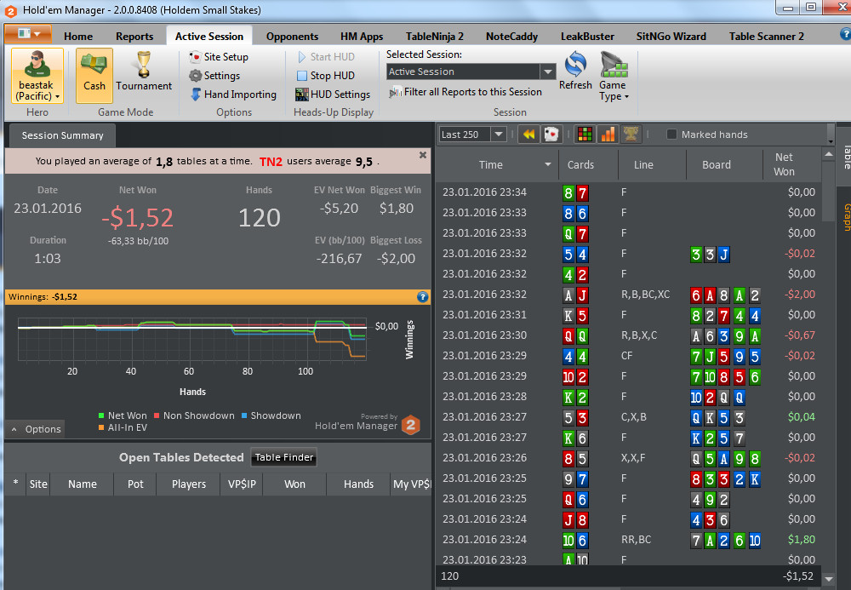
Task: Open the SitNGo Wizard tab
Action: pyautogui.click(x=671, y=37)
